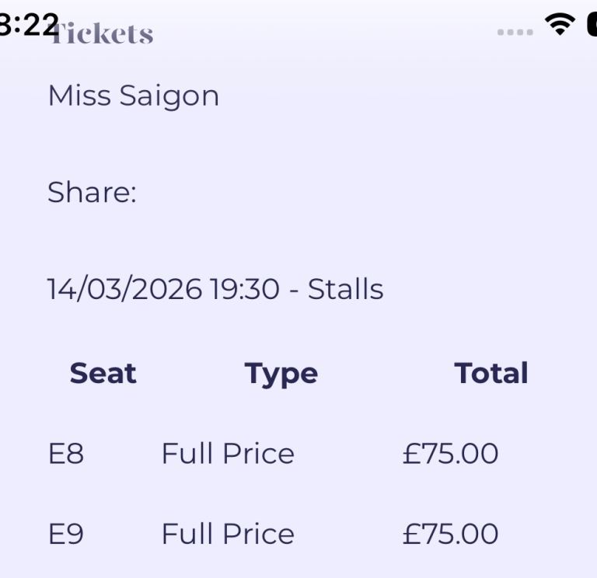Viewport: 597px width, 578px height.
Task: Tap the £75.00 total for seat E9
Action: pos(450,534)
